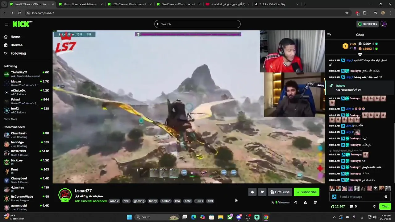Switch to TikTok Make Your Day tab
The image size is (395, 222).
276,4
